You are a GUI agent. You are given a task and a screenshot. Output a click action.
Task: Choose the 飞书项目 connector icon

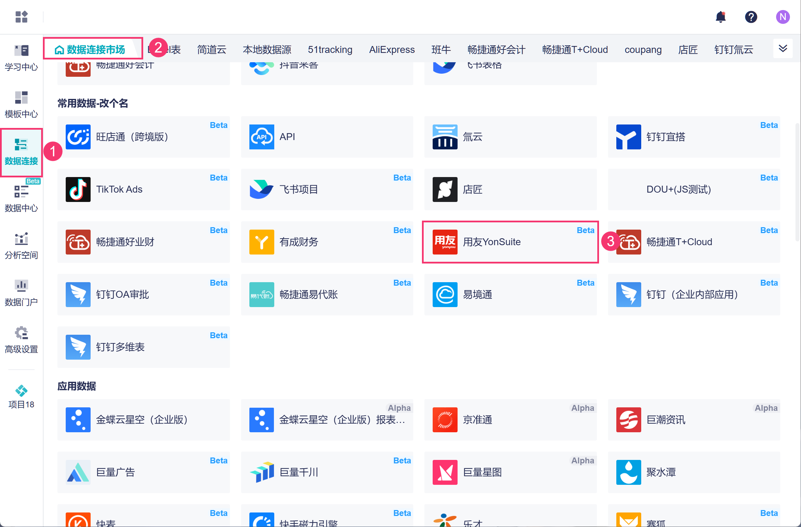(262, 189)
